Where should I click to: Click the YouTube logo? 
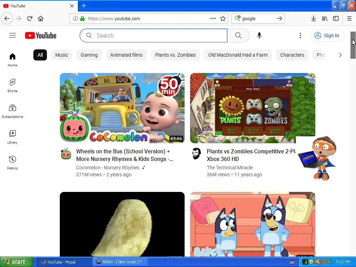41,35
